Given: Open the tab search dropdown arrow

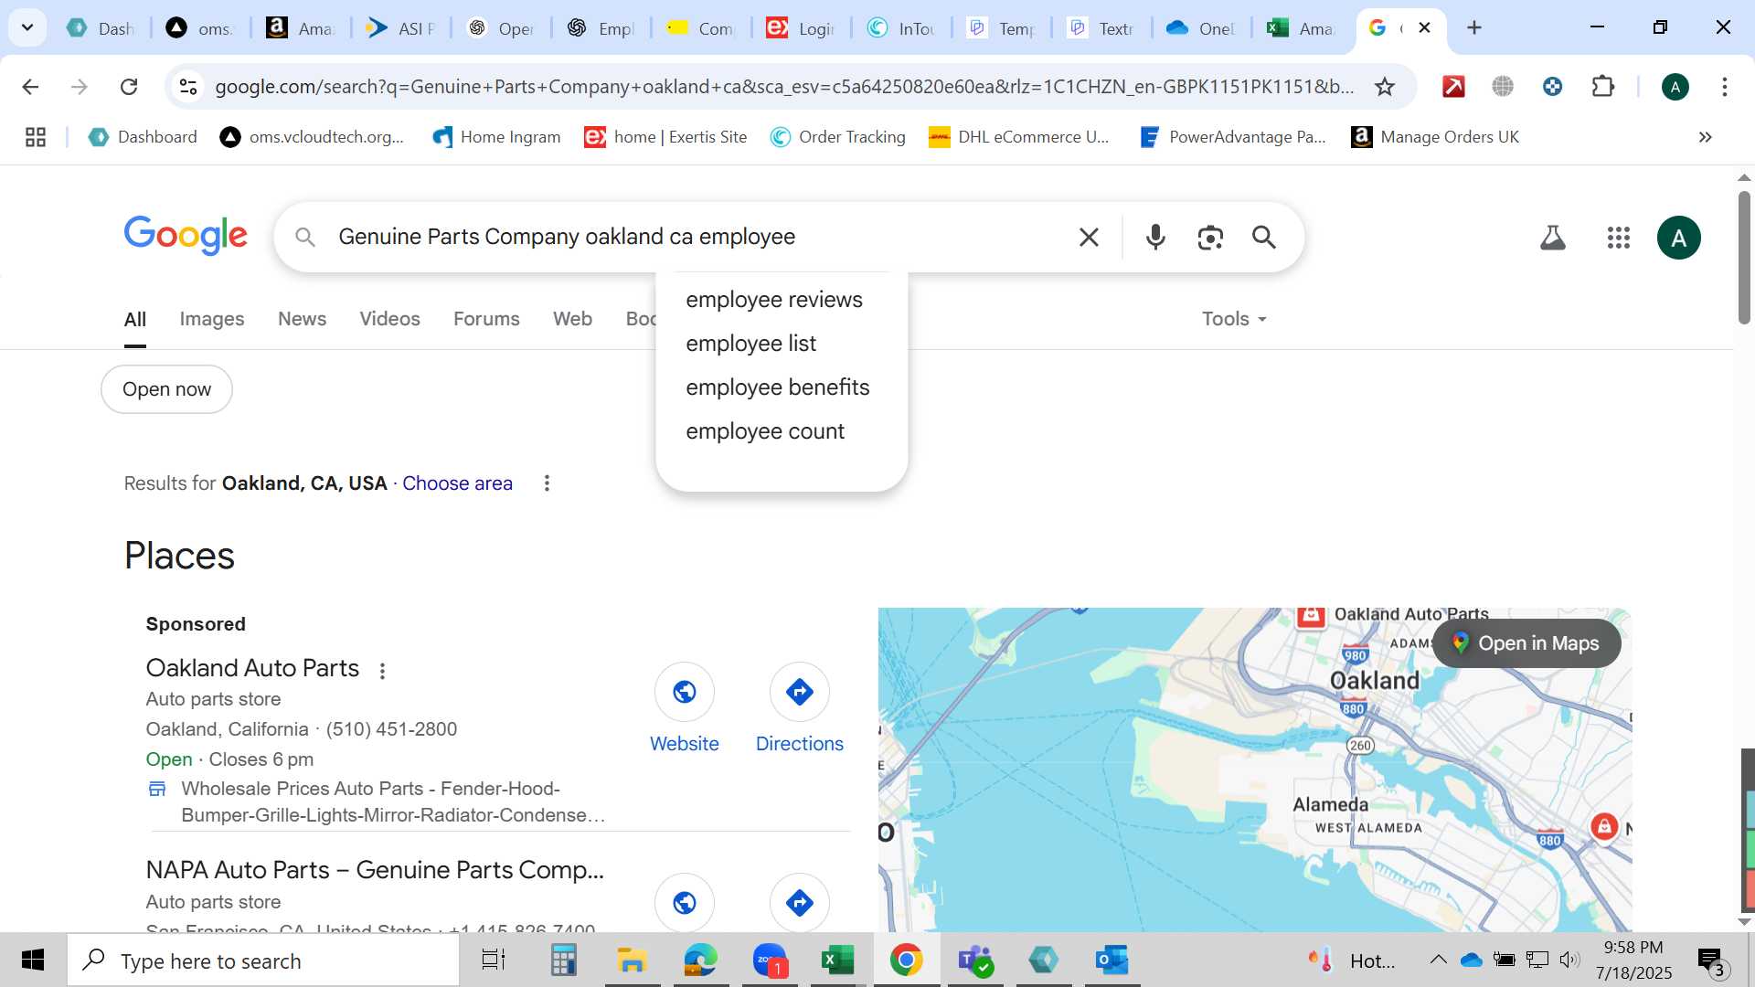Looking at the screenshot, I should (x=27, y=27).
